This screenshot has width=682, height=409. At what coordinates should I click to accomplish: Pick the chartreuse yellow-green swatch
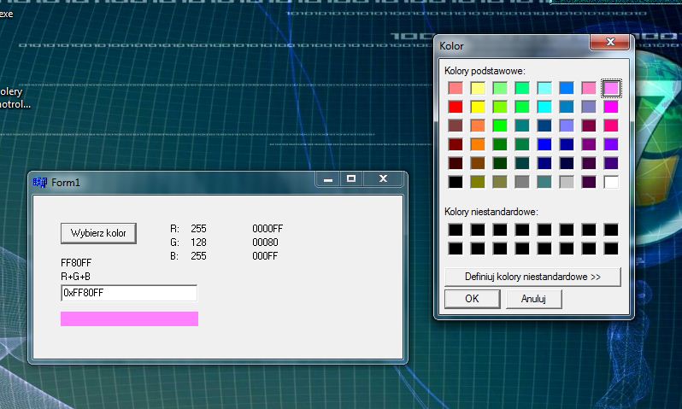[x=500, y=107]
